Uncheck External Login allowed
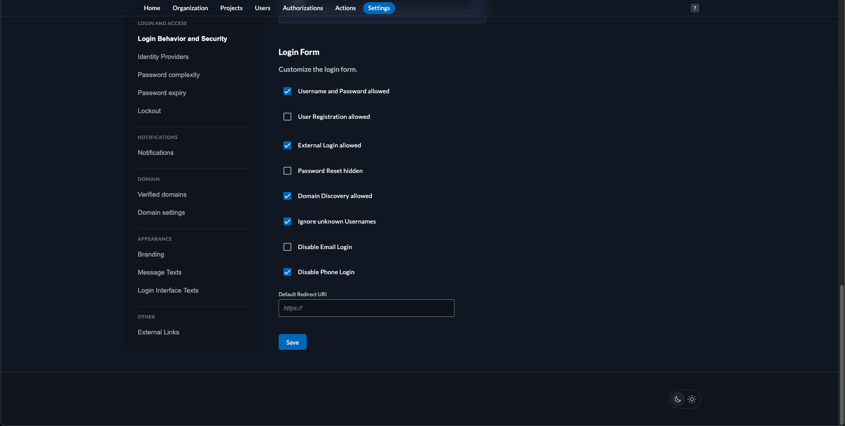The image size is (845, 426). click(287, 145)
